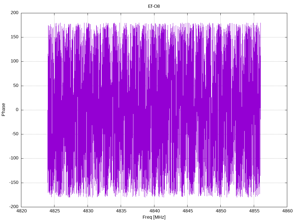The image size is (295, 221).
Task: Click the 4845 x-axis tick label
Action: 188,211
